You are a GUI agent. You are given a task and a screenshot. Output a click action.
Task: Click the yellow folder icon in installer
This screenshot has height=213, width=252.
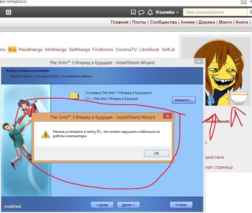(x=74, y=95)
